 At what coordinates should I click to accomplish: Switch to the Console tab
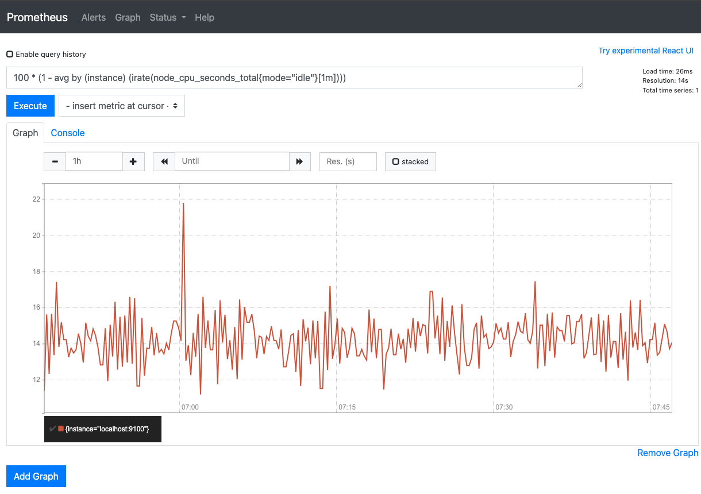68,133
